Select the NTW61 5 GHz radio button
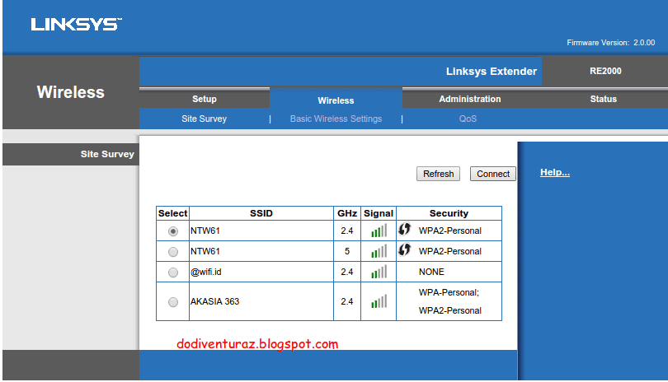668x382 pixels. 173,252
